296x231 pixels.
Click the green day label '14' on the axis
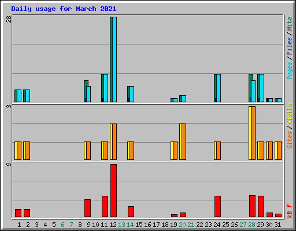(x=130, y=225)
